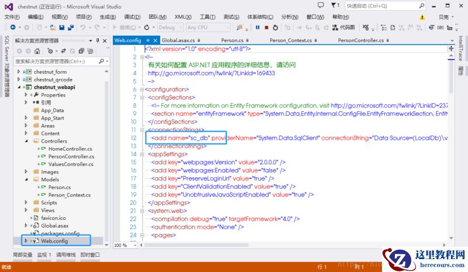
Task: Click the Restart debugging icon
Action: (276, 27)
